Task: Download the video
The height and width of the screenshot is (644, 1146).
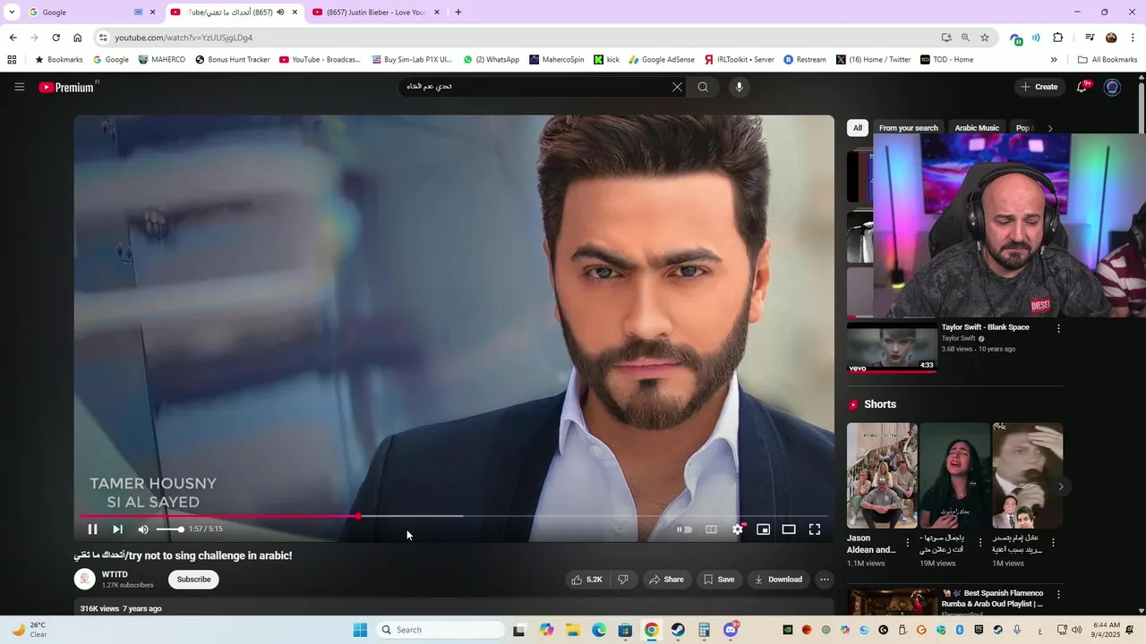Action: click(778, 580)
